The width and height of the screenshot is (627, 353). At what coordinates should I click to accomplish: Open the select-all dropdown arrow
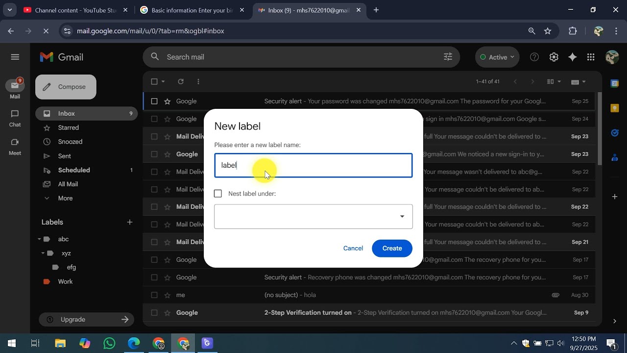coord(163,81)
